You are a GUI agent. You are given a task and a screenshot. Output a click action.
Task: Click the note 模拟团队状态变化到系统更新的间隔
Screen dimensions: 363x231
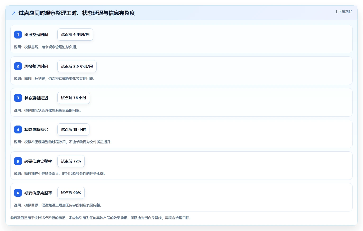(x=48, y=110)
